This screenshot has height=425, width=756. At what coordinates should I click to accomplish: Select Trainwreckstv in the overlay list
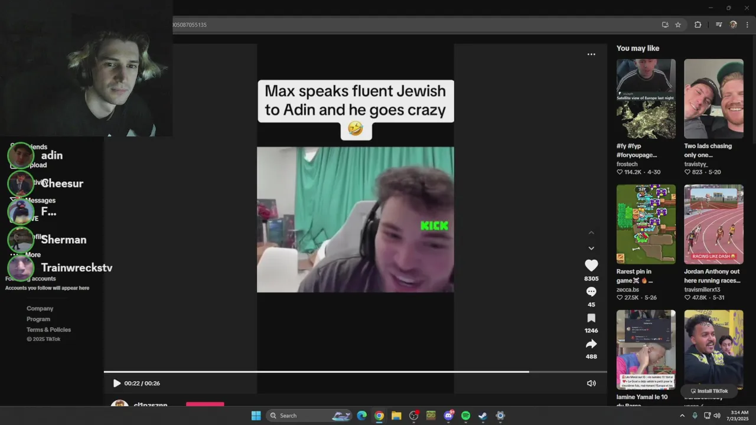pyautogui.click(x=60, y=268)
